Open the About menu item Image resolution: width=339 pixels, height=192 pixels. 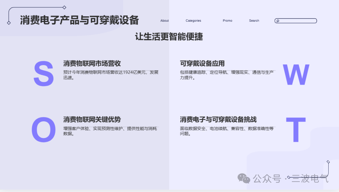click(164, 20)
